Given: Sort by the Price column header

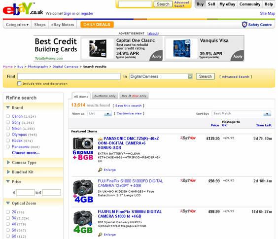Looking at the screenshot, I should point(215,125).
